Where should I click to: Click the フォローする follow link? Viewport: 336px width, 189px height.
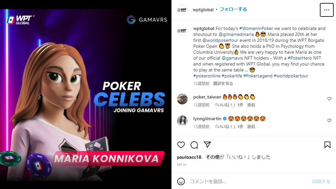coord(233,10)
